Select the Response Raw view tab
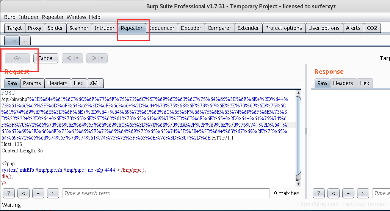Image resolution: width=390 pixels, height=211 pixels. tap(322, 83)
